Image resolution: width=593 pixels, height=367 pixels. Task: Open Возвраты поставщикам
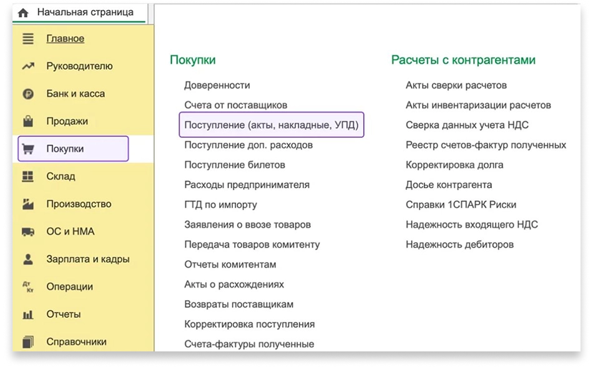(238, 305)
